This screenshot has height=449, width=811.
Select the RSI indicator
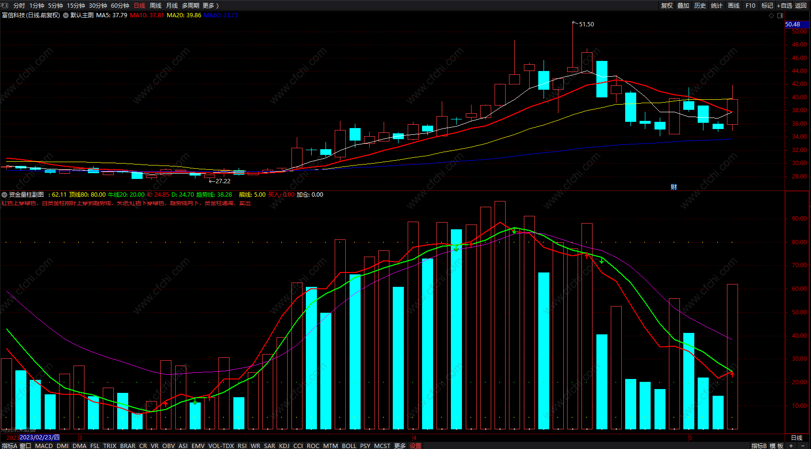point(242,446)
